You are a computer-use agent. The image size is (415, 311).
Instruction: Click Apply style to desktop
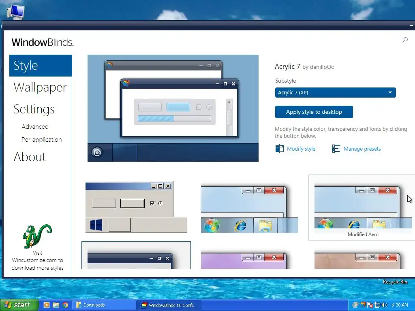314,112
